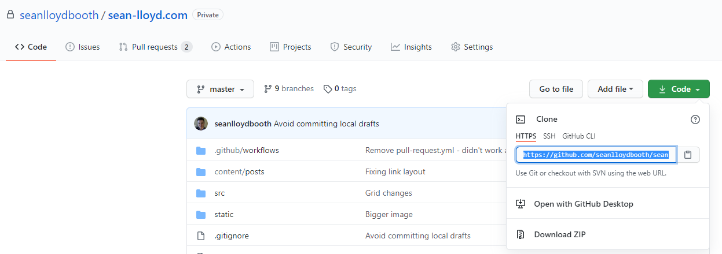This screenshot has height=254, width=722.
Task: Select the SSH clone tab
Action: click(x=549, y=136)
